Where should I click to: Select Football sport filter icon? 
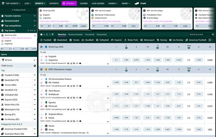point(41,40)
